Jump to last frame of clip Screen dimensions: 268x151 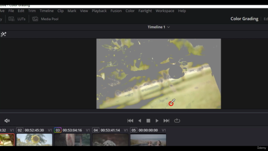(166, 121)
